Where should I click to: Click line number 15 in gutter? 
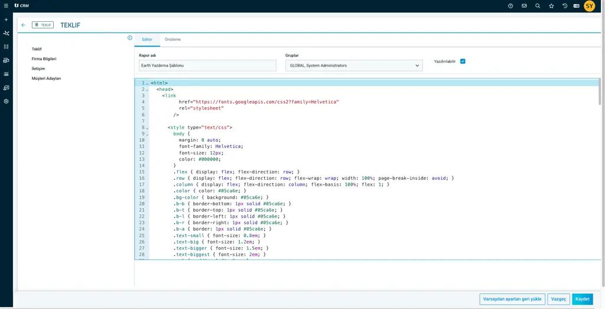pyautogui.click(x=142, y=172)
